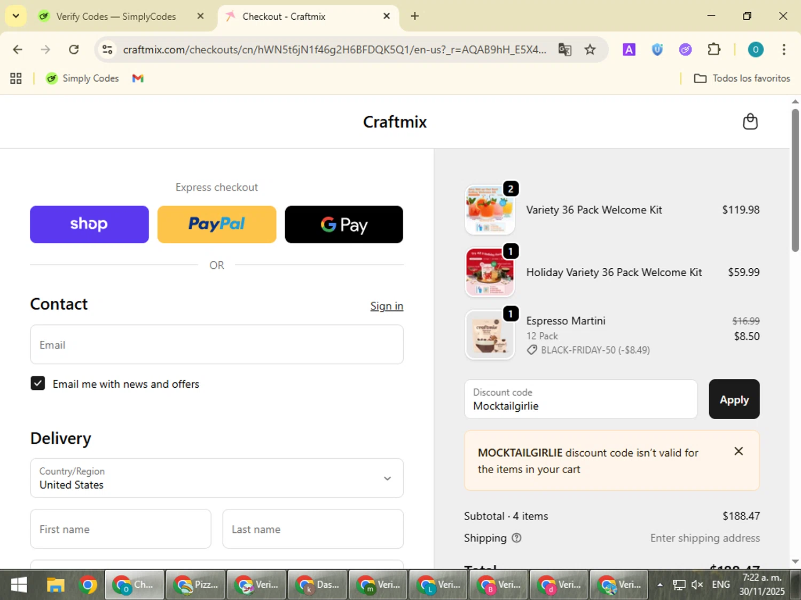The height and width of the screenshot is (600, 801).
Task: Toggle Email me with news and offers
Action: coord(37,383)
